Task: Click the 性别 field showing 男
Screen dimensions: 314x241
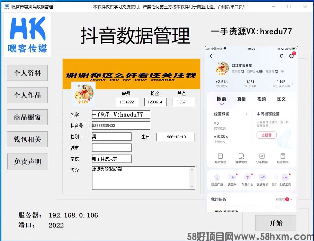Action: click(x=112, y=137)
